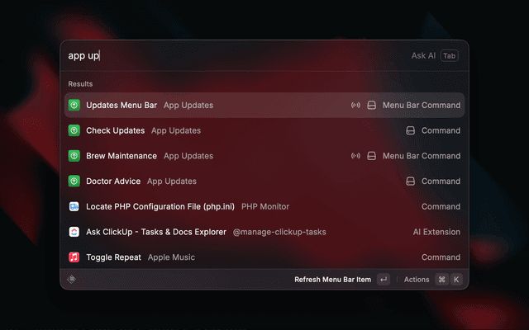Click the Doctor Advice green icon

point(74,181)
